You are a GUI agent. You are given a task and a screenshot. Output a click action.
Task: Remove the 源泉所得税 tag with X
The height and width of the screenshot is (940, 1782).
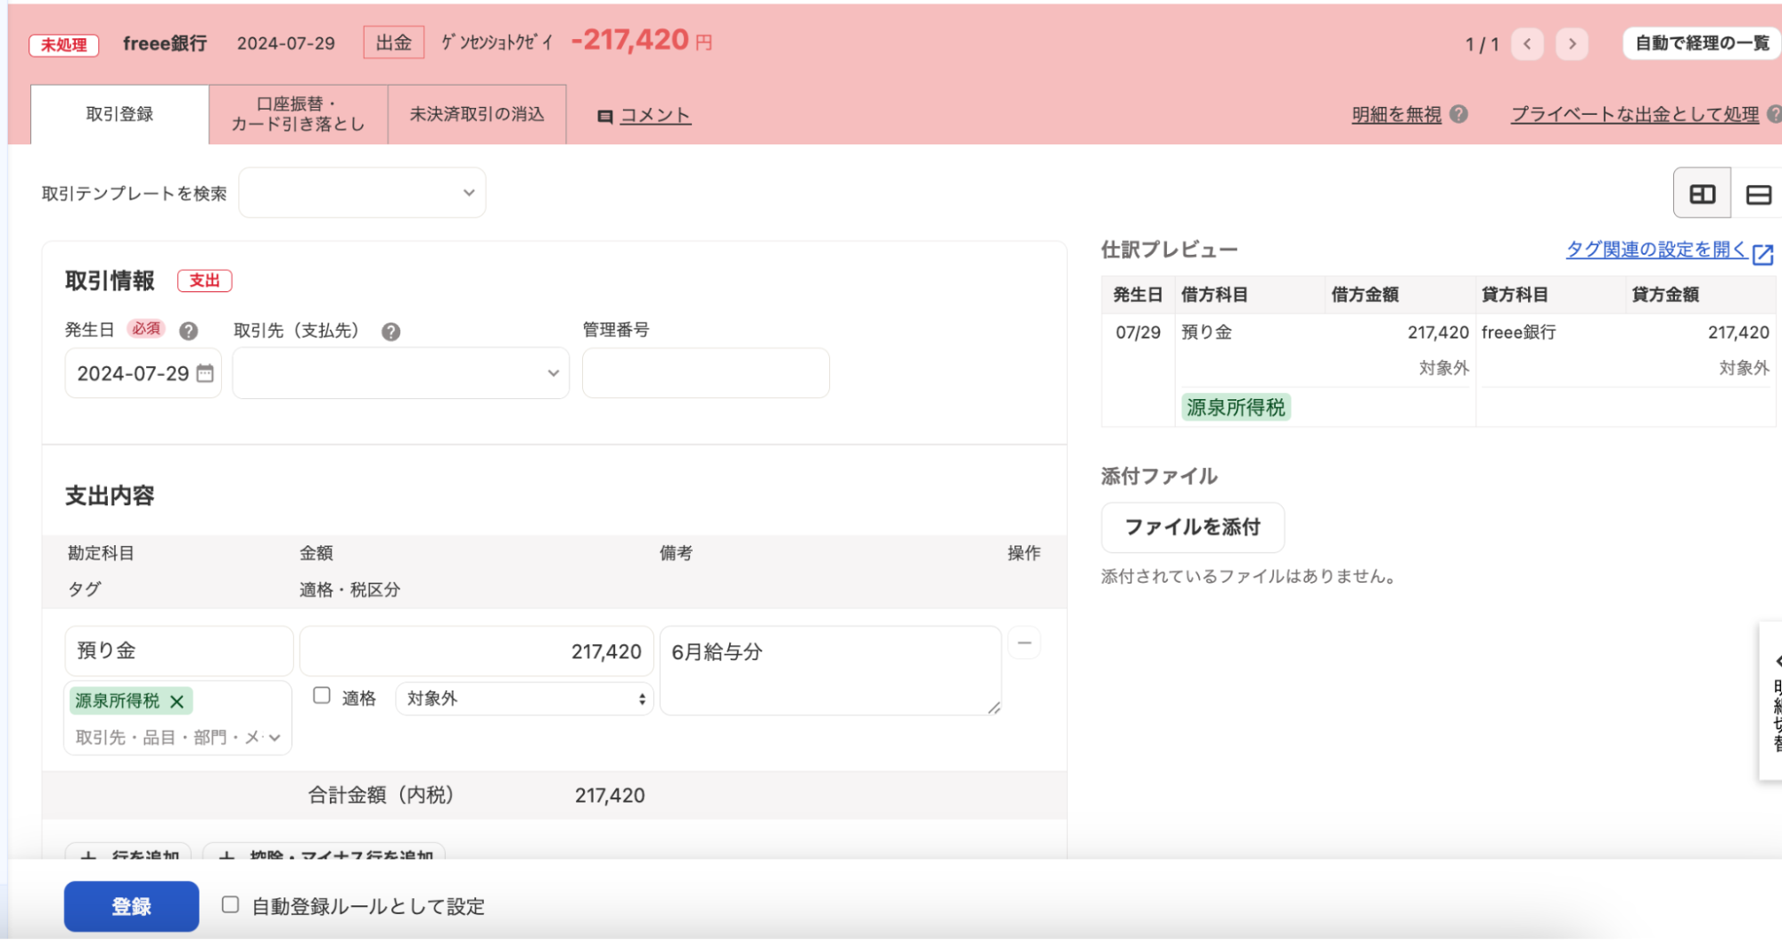177,701
